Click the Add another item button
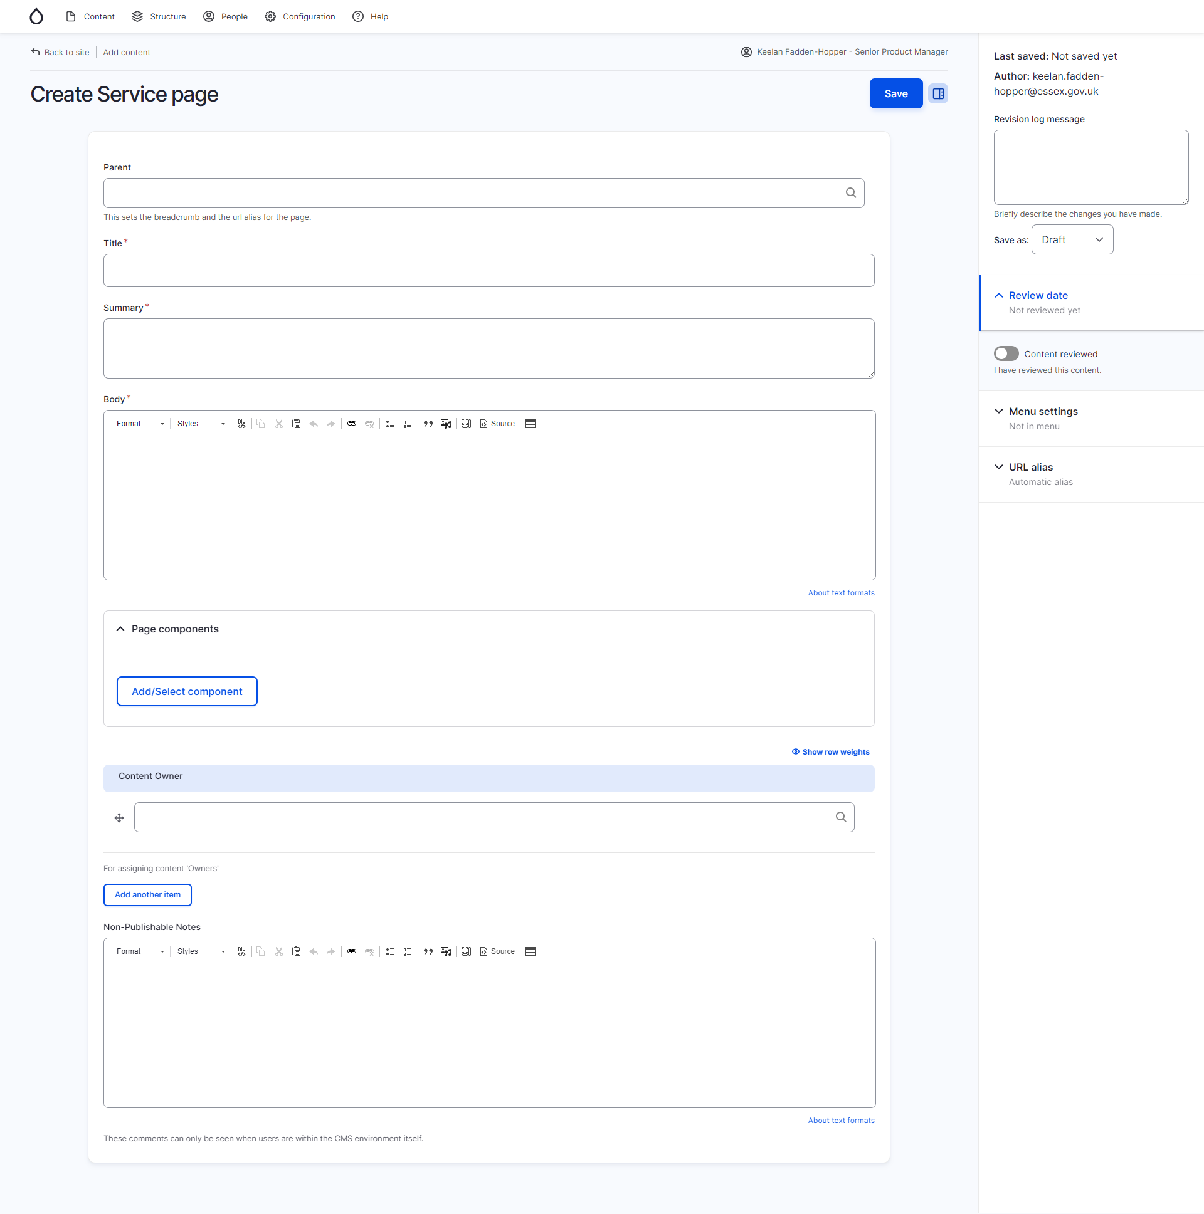The height and width of the screenshot is (1214, 1204). [x=147, y=895]
